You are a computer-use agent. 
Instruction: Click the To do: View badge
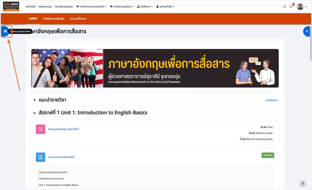[266, 127]
